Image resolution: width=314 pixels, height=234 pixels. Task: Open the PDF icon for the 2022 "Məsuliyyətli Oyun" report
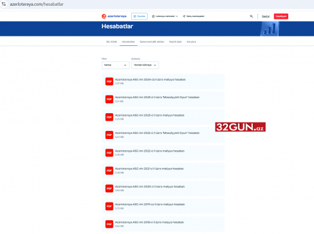tap(109, 135)
